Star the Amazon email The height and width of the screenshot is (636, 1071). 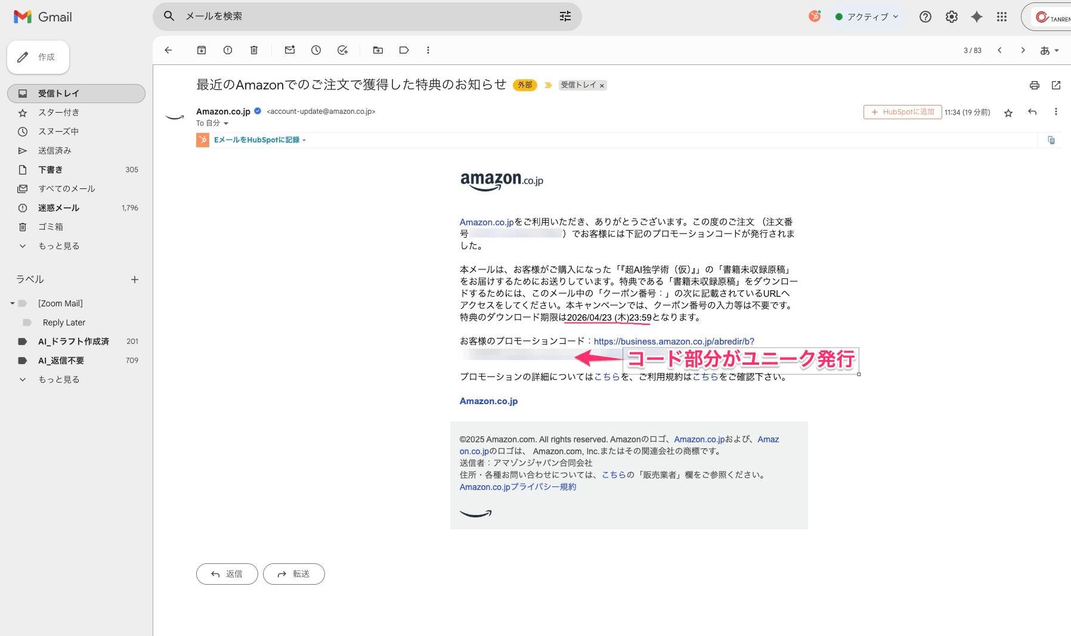click(x=1008, y=113)
